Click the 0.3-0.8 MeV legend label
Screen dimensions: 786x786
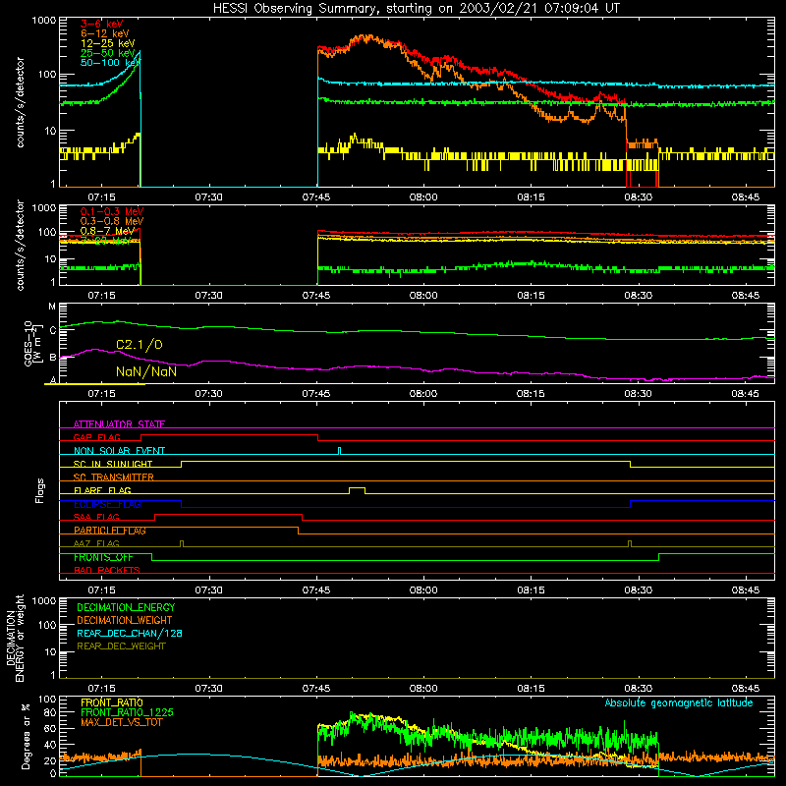point(112,221)
